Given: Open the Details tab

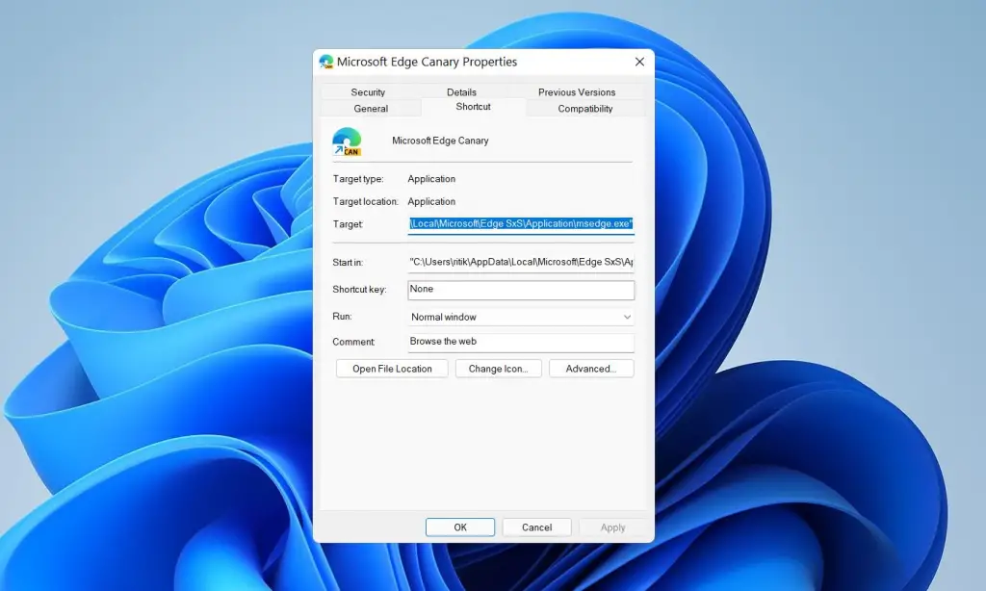Looking at the screenshot, I should (461, 91).
